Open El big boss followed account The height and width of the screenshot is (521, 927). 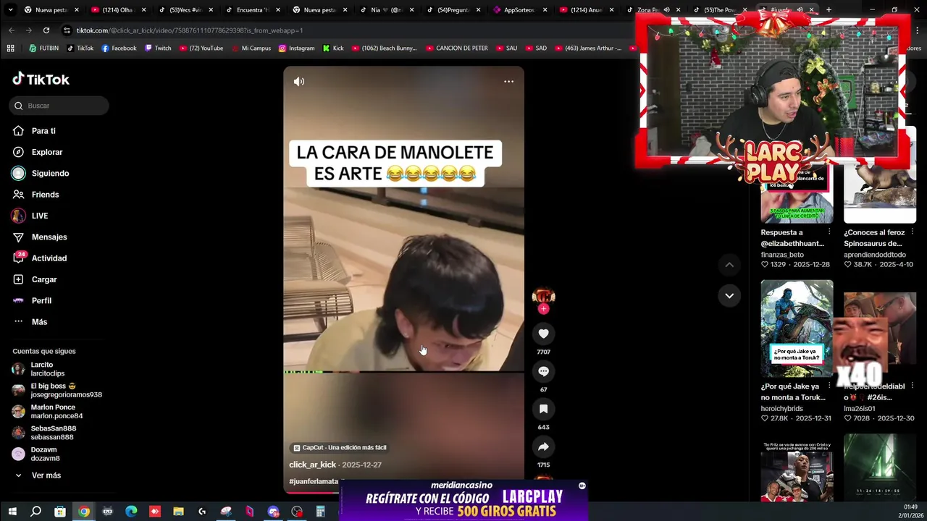[56, 390]
